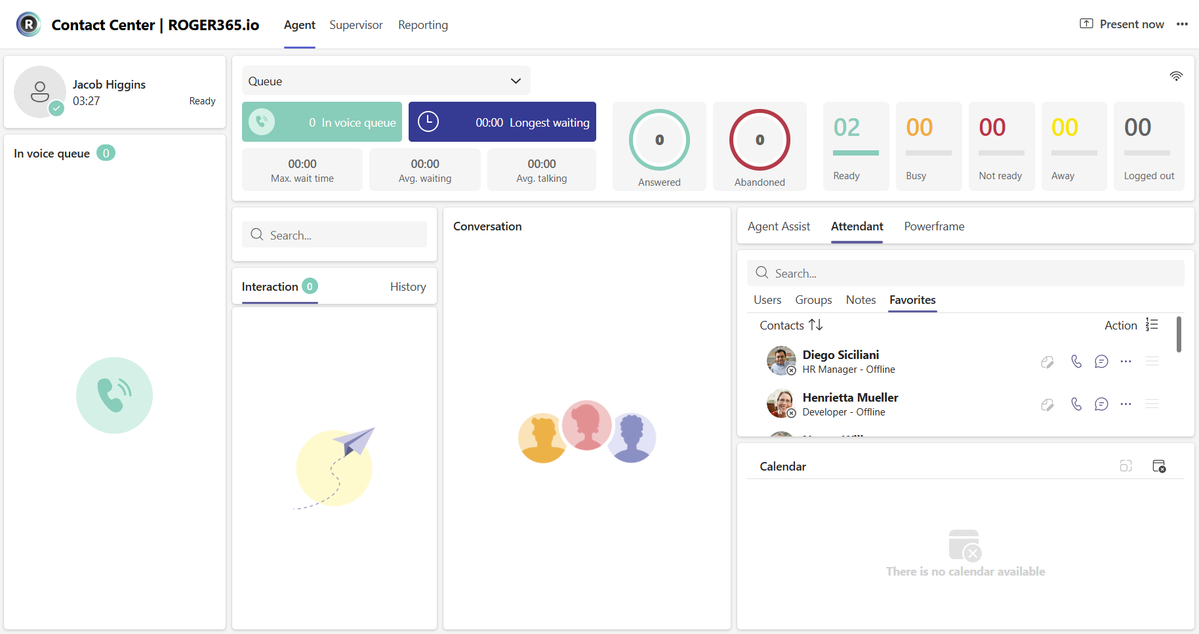Click the calendar remove icon
Screen dimensions: 1199x634
pyautogui.click(x=1159, y=467)
